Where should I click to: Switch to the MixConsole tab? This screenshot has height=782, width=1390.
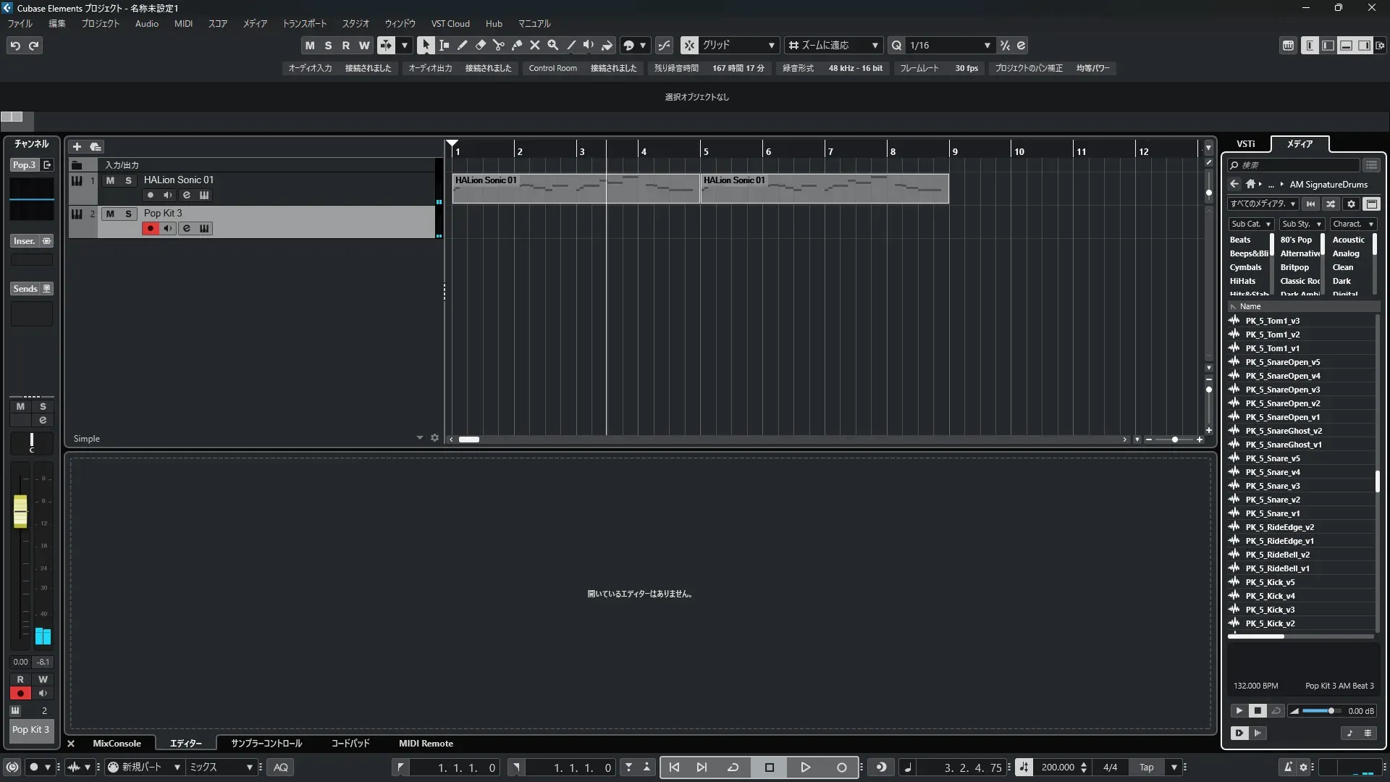[x=117, y=743]
